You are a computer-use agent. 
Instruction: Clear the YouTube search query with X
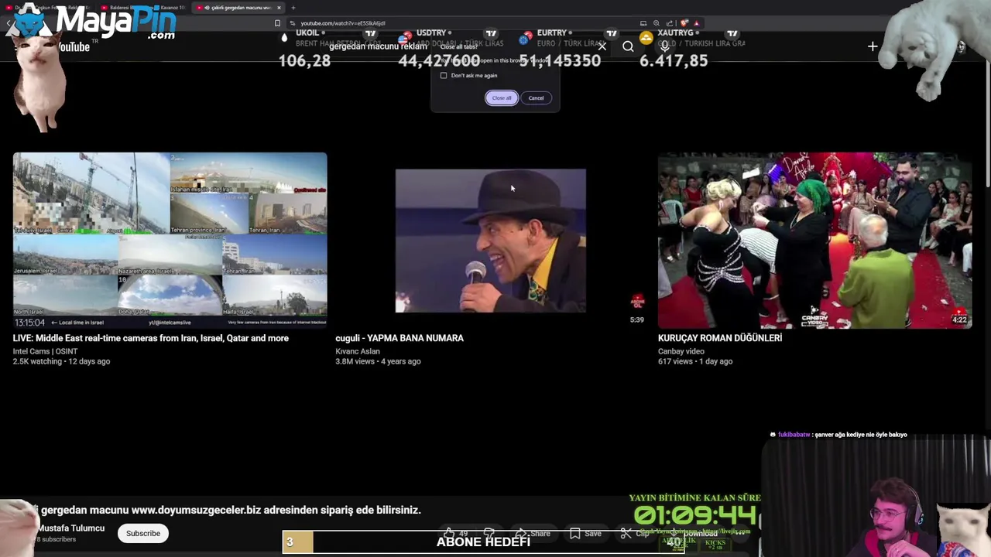(x=602, y=46)
